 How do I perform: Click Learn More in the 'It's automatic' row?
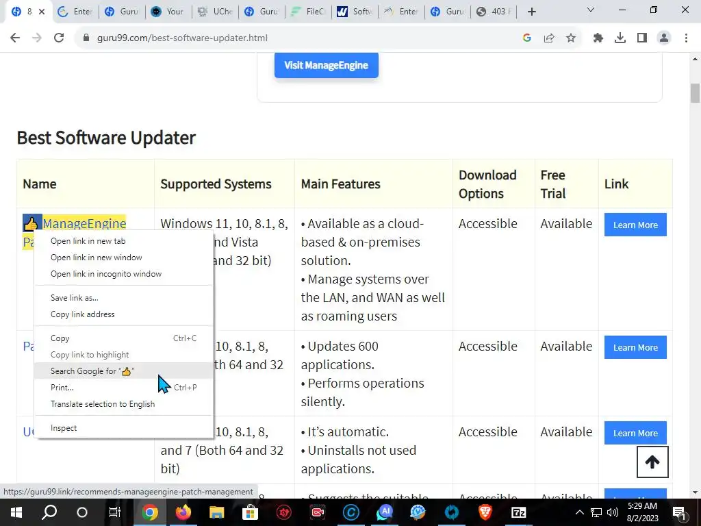tap(635, 433)
